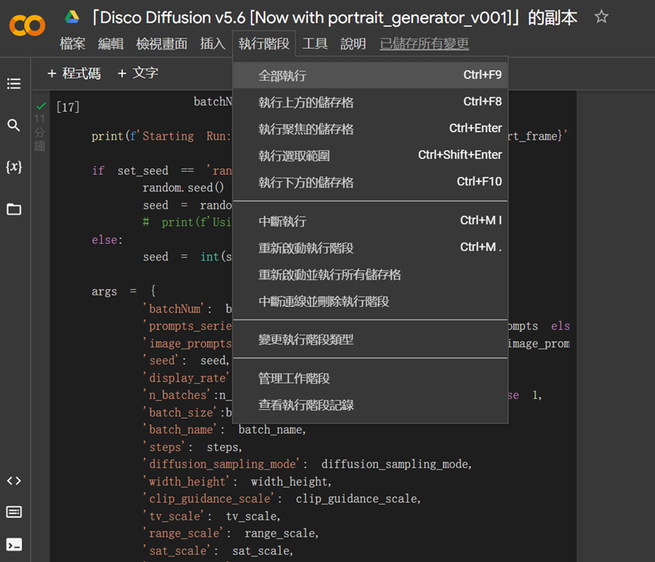Choose 中斷執行 to interrupt execution

[x=370, y=221]
